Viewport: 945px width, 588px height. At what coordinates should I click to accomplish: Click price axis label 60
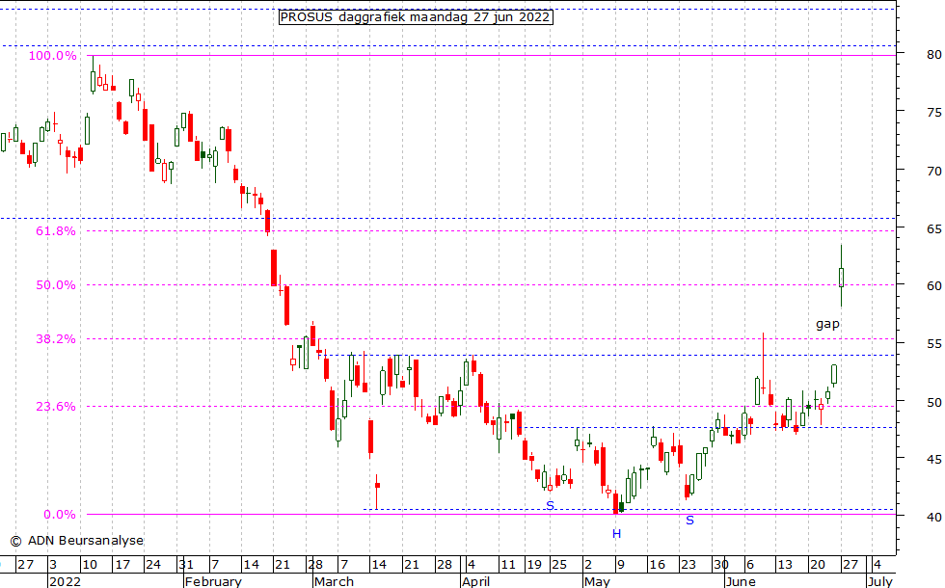(934, 285)
